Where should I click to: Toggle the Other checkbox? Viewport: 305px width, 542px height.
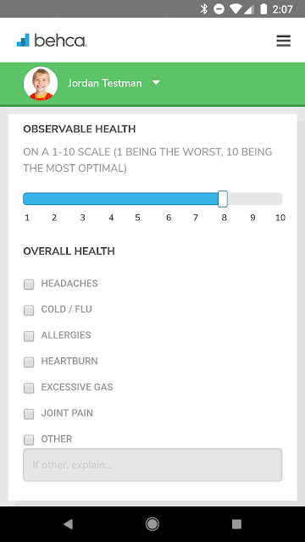point(29,440)
